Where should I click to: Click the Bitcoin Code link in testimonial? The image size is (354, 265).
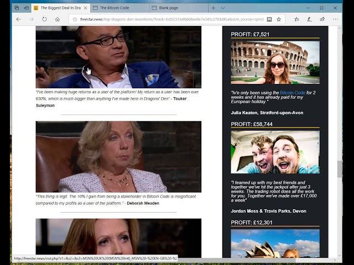click(x=293, y=93)
